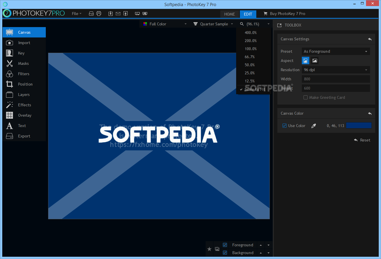
Task: Move Background layer down arrow
Action: tap(268, 253)
